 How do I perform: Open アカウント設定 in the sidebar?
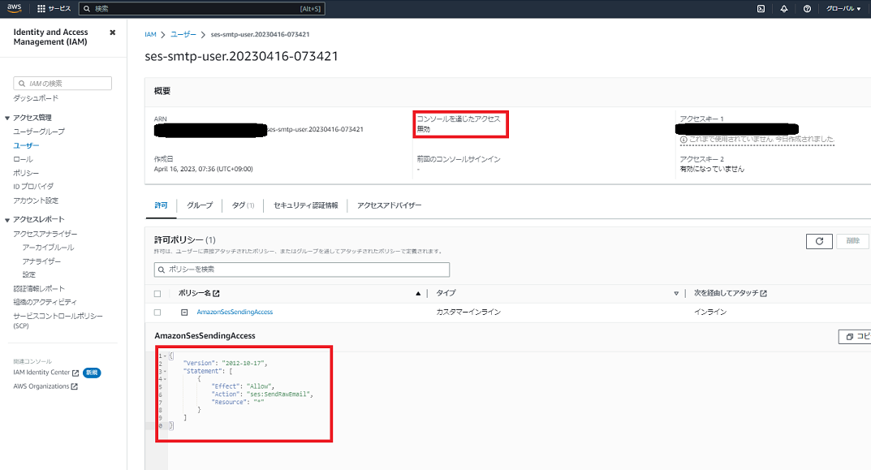point(36,201)
